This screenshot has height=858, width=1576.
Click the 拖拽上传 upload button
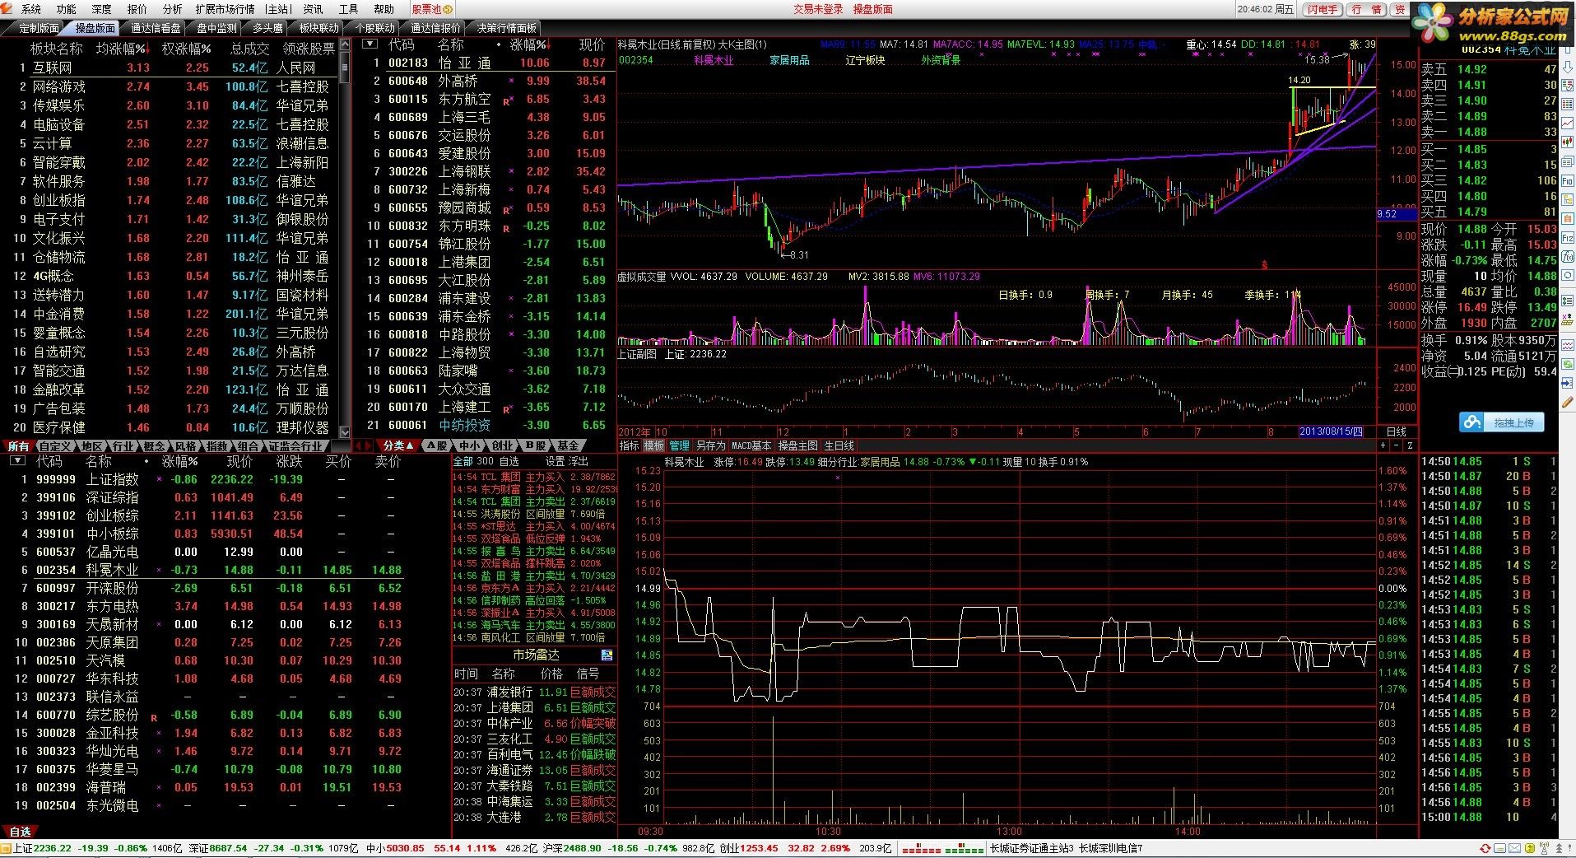coord(1502,422)
